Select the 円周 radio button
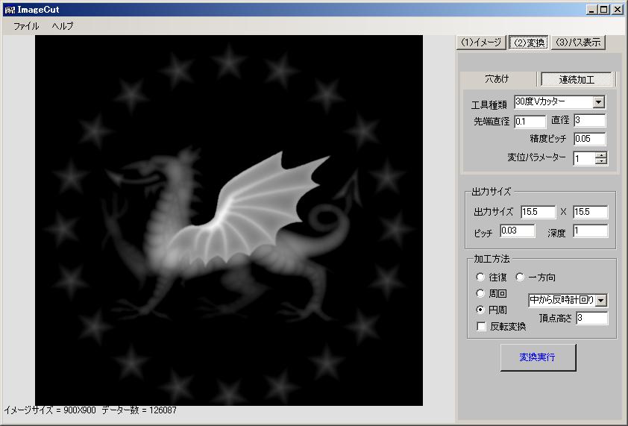This screenshot has height=426, width=628. pyautogui.click(x=480, y=310)
